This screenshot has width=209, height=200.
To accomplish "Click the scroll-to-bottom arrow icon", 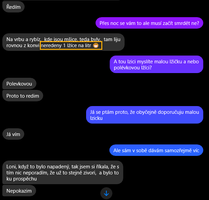I will point(106,193).
